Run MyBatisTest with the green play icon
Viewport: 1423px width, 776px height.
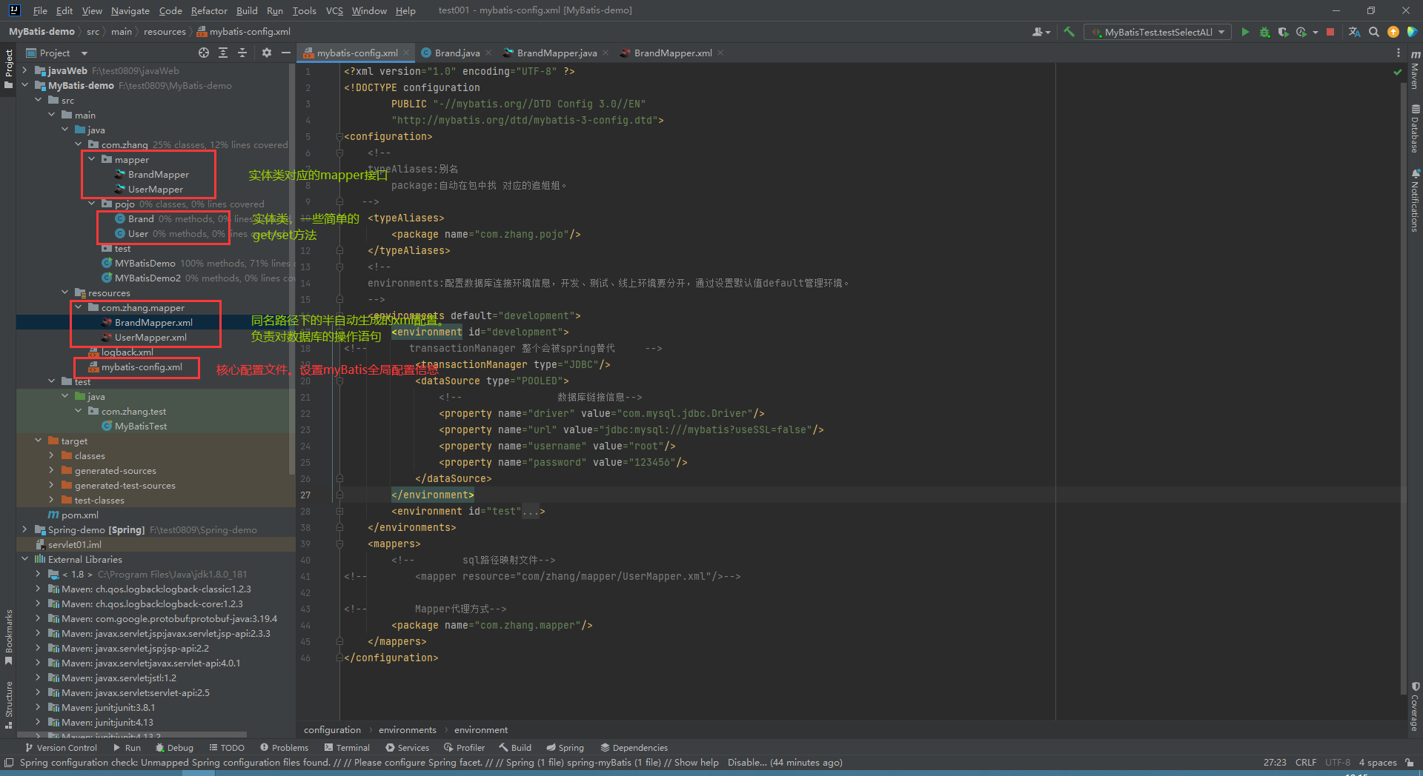click(x=1245, y=32)
